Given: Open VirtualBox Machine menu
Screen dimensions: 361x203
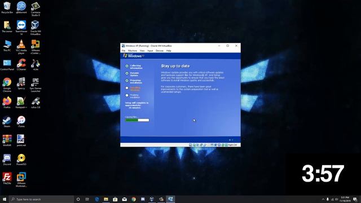Looking at the screenshot, I should tap(133, 51).
